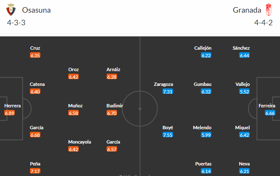
Task: Open player Moncayola on the pitch
Action: 80,142
